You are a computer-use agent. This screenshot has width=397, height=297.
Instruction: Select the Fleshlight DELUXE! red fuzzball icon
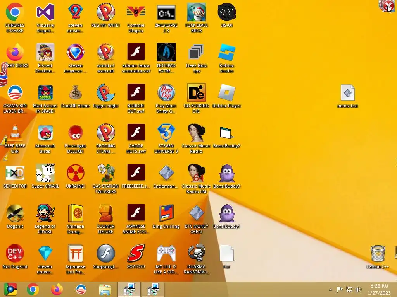pos(76,133)
